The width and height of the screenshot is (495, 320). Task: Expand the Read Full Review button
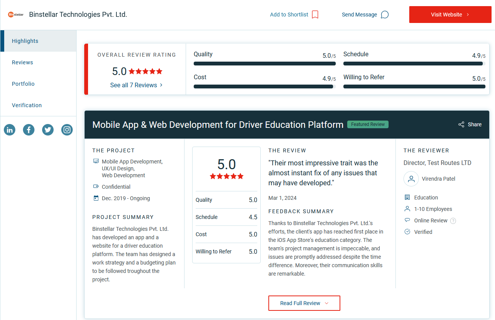pyautogui.click(x=304, y=303)
